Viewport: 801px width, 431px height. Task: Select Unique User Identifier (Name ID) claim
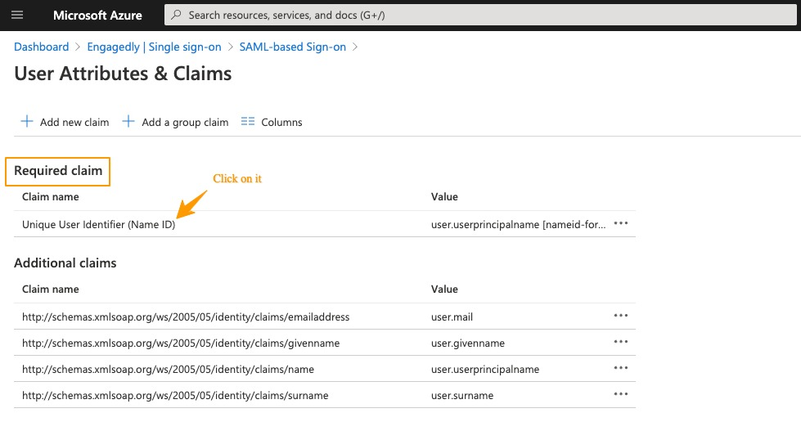pyautogui.click(x=99, y=224)
